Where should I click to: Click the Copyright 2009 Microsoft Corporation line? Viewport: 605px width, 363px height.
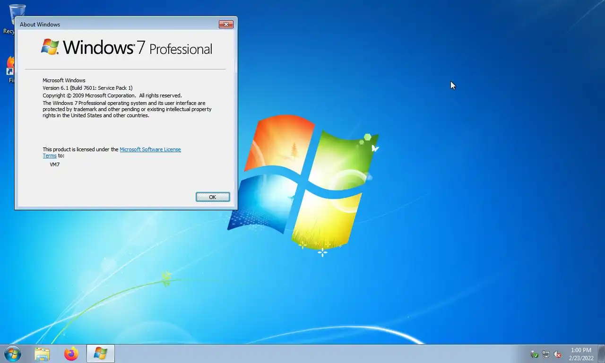[x=112, y=95]
